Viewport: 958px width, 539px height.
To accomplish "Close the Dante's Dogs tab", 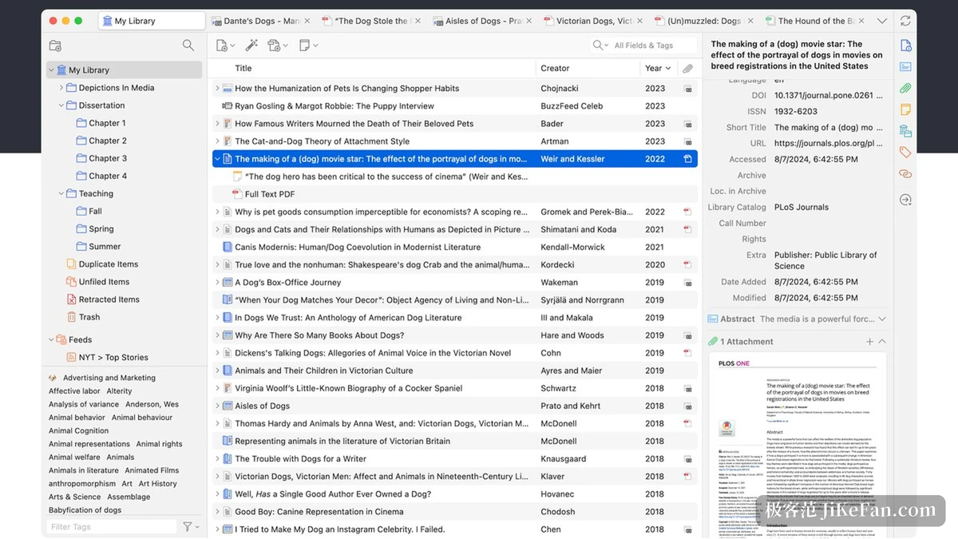I will [x=309, y=21].
